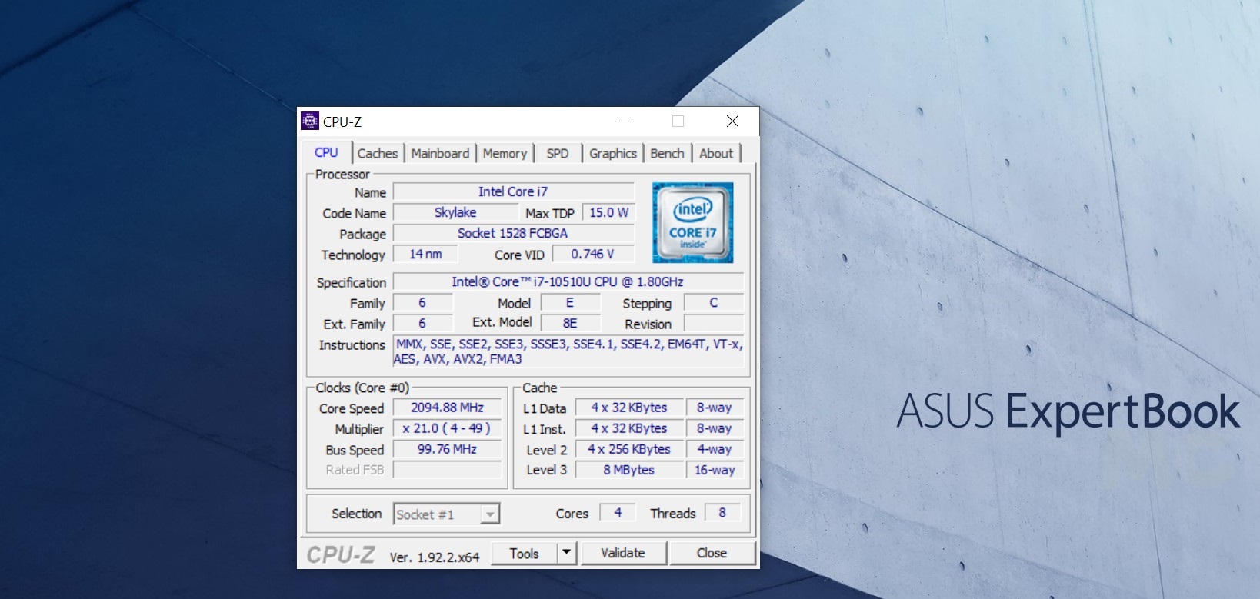The height and width of the screenshot is (599, 1260).
Task: Click the CPU-Z app icon in title bar
Action: [310, 121]
